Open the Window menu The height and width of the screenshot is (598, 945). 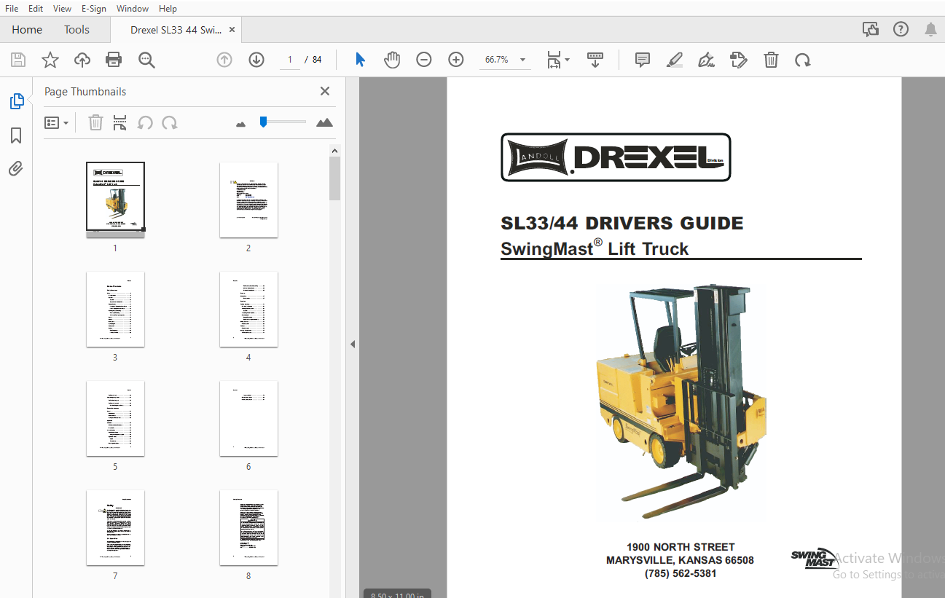pos(133,9)
